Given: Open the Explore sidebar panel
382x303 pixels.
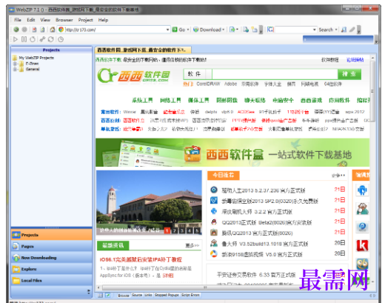Looking at the screenshot, I should pyautogui.click(x=51, y=269).
